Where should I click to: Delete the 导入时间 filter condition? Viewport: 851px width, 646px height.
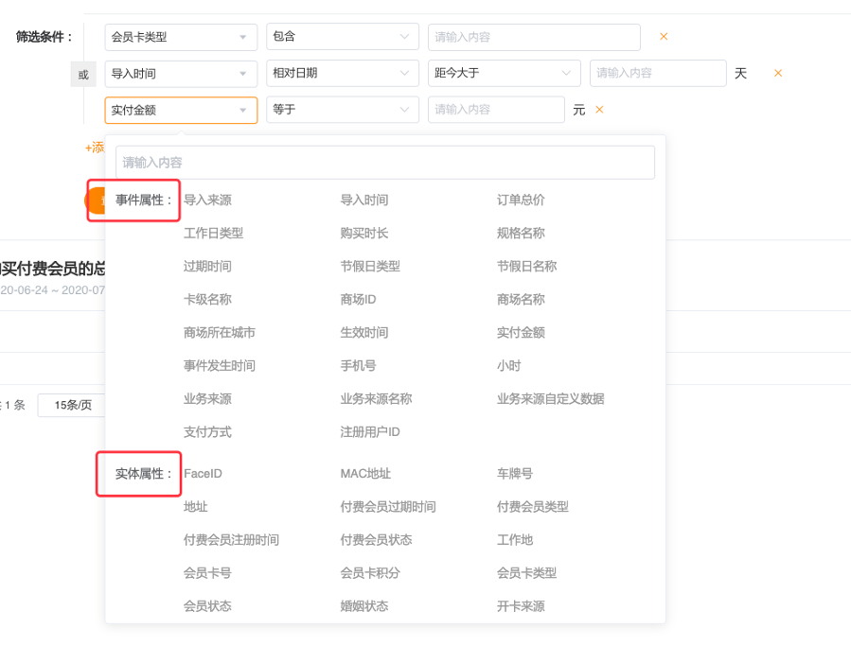coord(778,73)
